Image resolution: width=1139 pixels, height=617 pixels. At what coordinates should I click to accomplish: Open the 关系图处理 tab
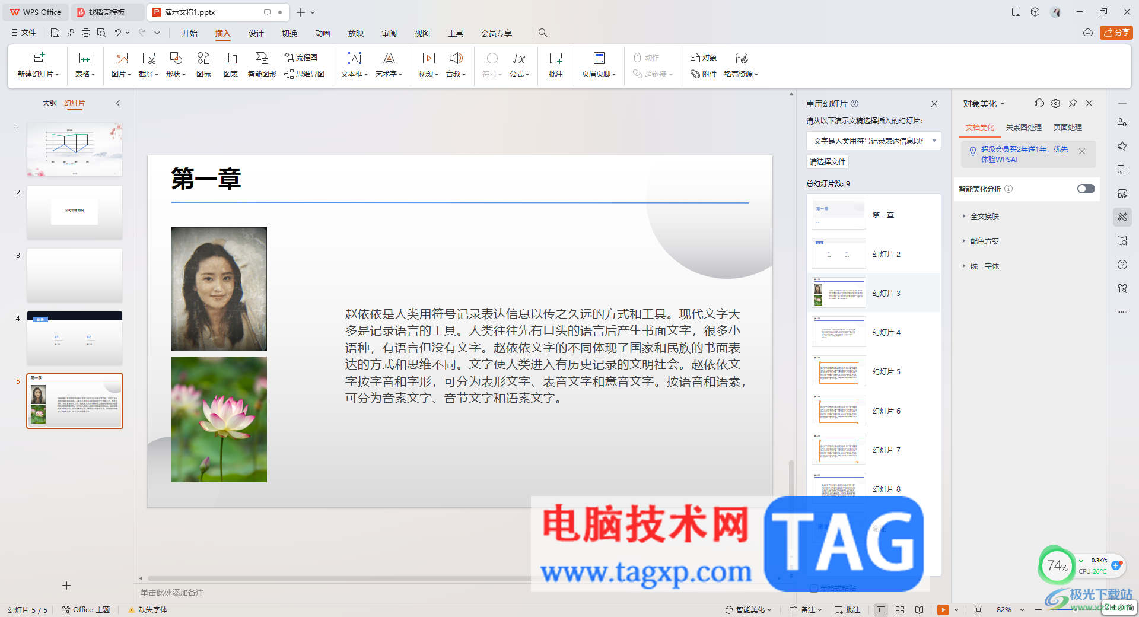(1023, 127)
